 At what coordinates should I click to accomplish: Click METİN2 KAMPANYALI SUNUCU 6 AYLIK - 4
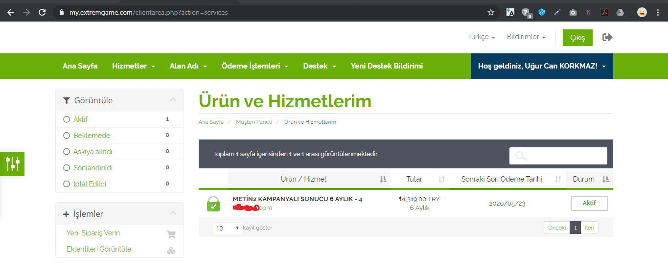tap(298, 199)
